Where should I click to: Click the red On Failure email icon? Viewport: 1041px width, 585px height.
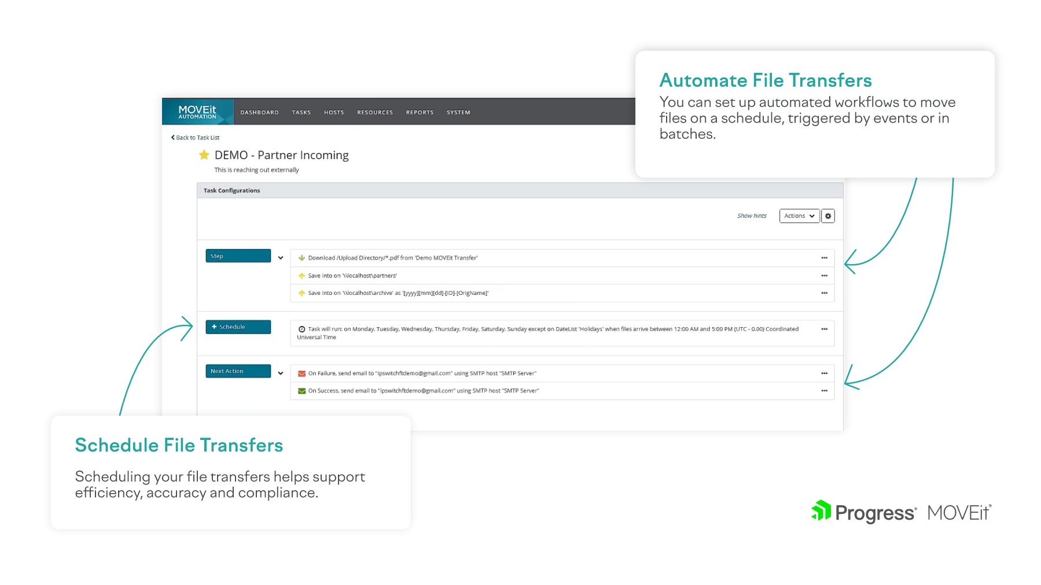[x=301, y=373]
